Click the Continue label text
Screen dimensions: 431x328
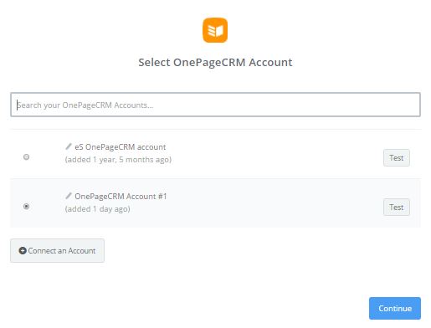pos(395,309)
